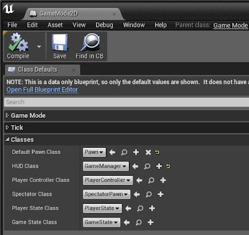Image resolution: width=249 pixels, height=235 pixels.
Task: Create new Spectator Class plus icon
Action: pos(161,194)
